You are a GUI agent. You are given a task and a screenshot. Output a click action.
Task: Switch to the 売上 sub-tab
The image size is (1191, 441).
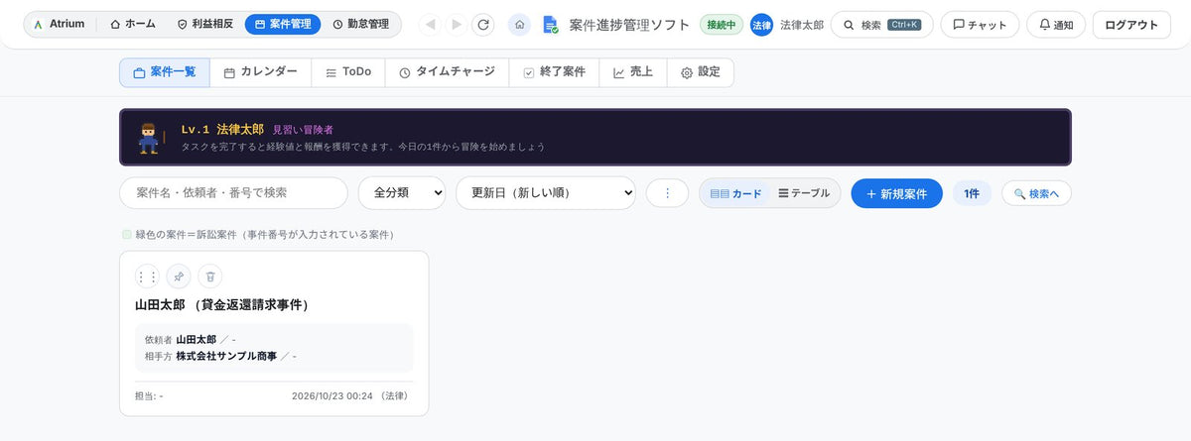point(632,72)
